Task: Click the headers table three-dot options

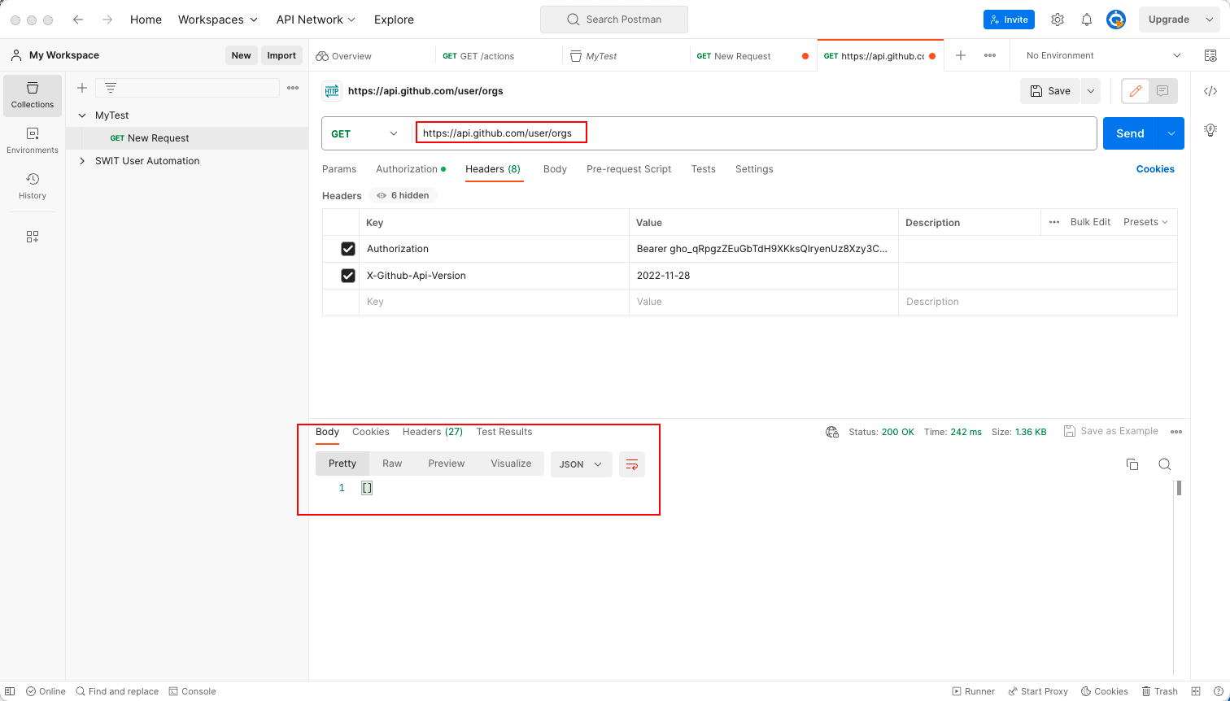Action: pyautogui.click(x=1054, y=222)
